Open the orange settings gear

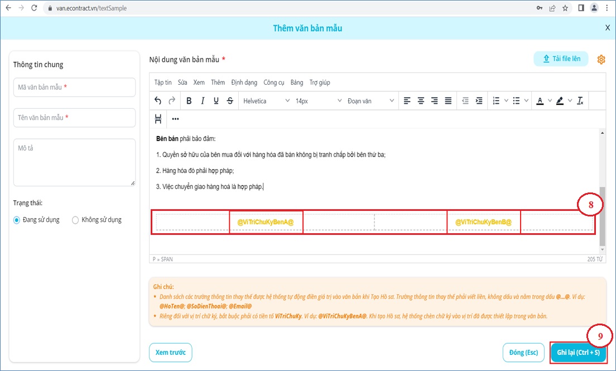click(x=601, y=60)
